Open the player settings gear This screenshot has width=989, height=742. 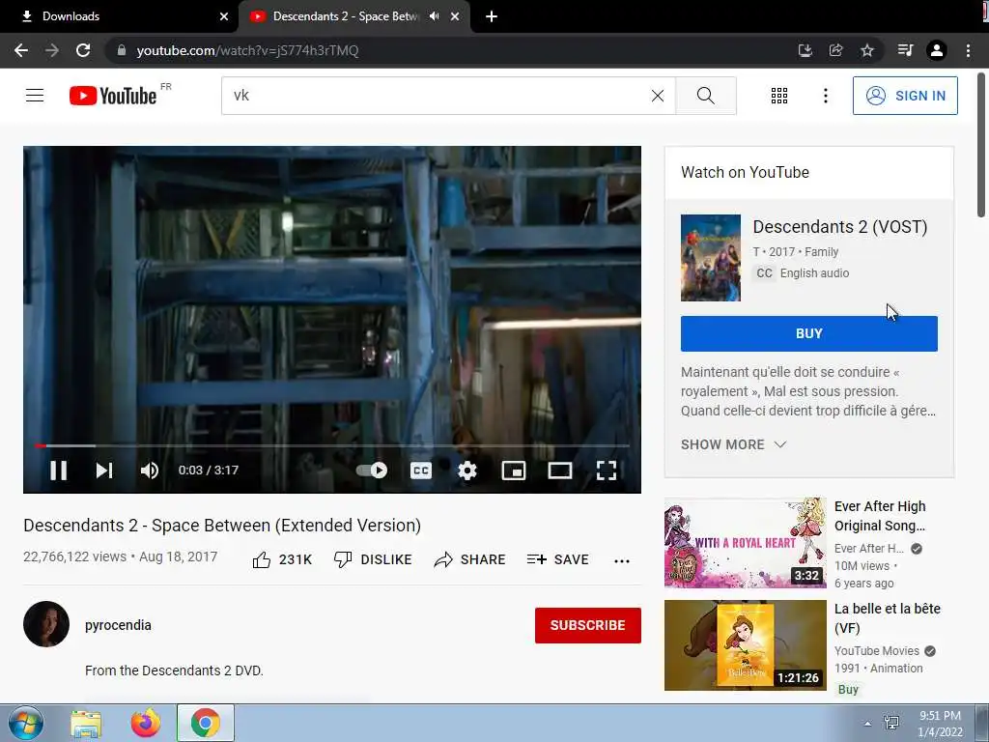(x=467, y=471)
